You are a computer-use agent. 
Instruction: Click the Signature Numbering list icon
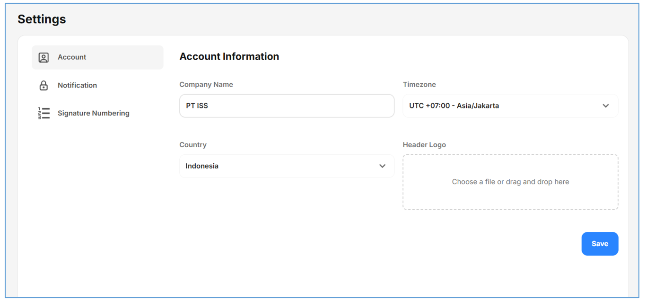point(44,114)
